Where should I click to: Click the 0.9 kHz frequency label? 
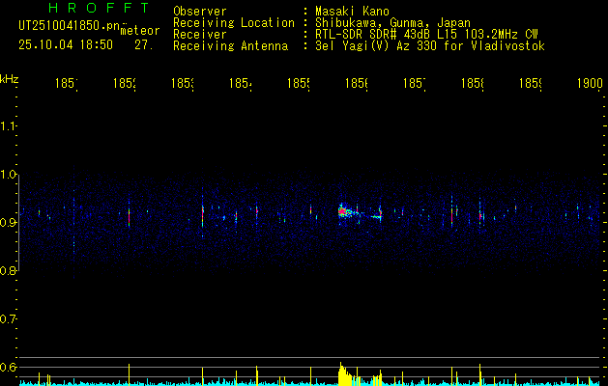click(8, 222)
